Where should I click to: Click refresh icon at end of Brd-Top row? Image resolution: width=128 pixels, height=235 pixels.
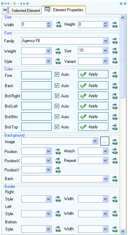115,127
